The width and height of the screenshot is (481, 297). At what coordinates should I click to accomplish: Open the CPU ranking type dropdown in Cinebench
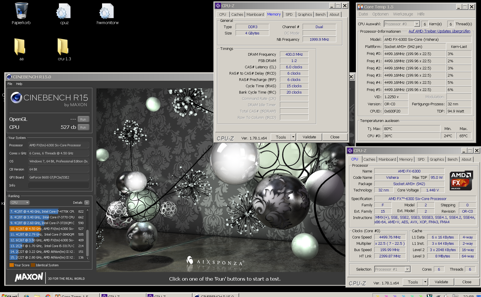point(20,203)
